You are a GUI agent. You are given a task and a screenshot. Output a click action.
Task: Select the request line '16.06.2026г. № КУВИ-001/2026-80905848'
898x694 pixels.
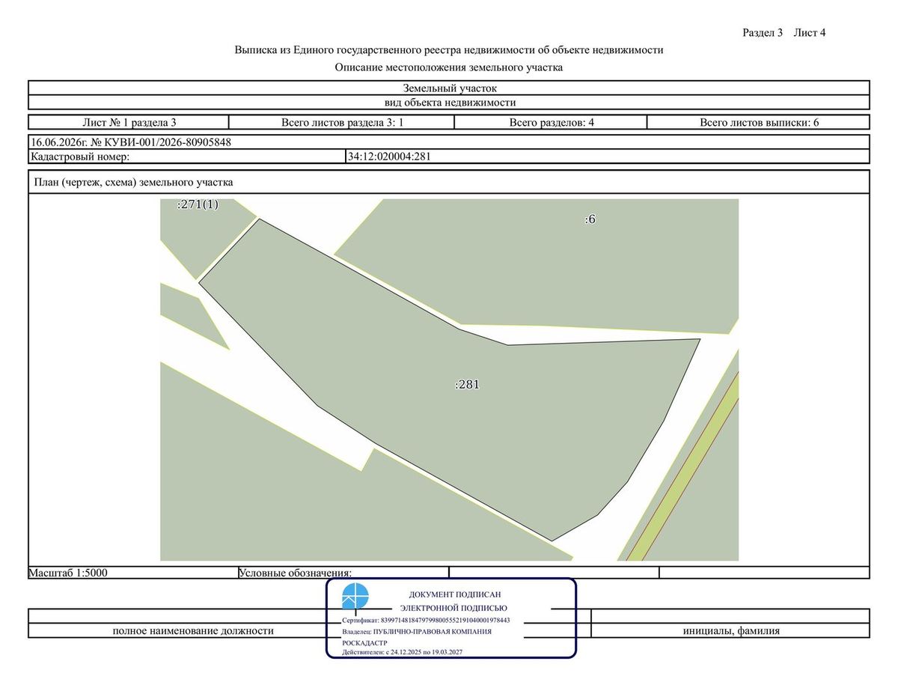coord(131,141)
